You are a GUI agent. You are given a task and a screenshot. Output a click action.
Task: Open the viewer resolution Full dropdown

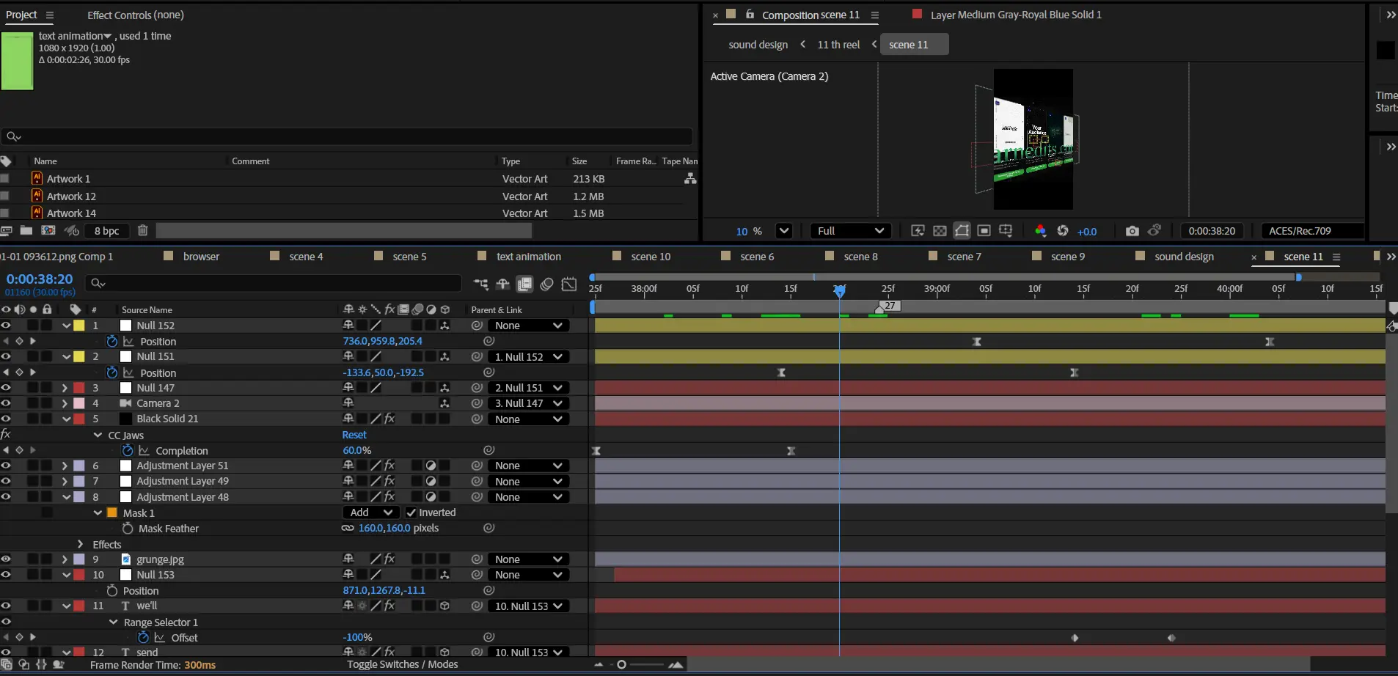(850, 231)
